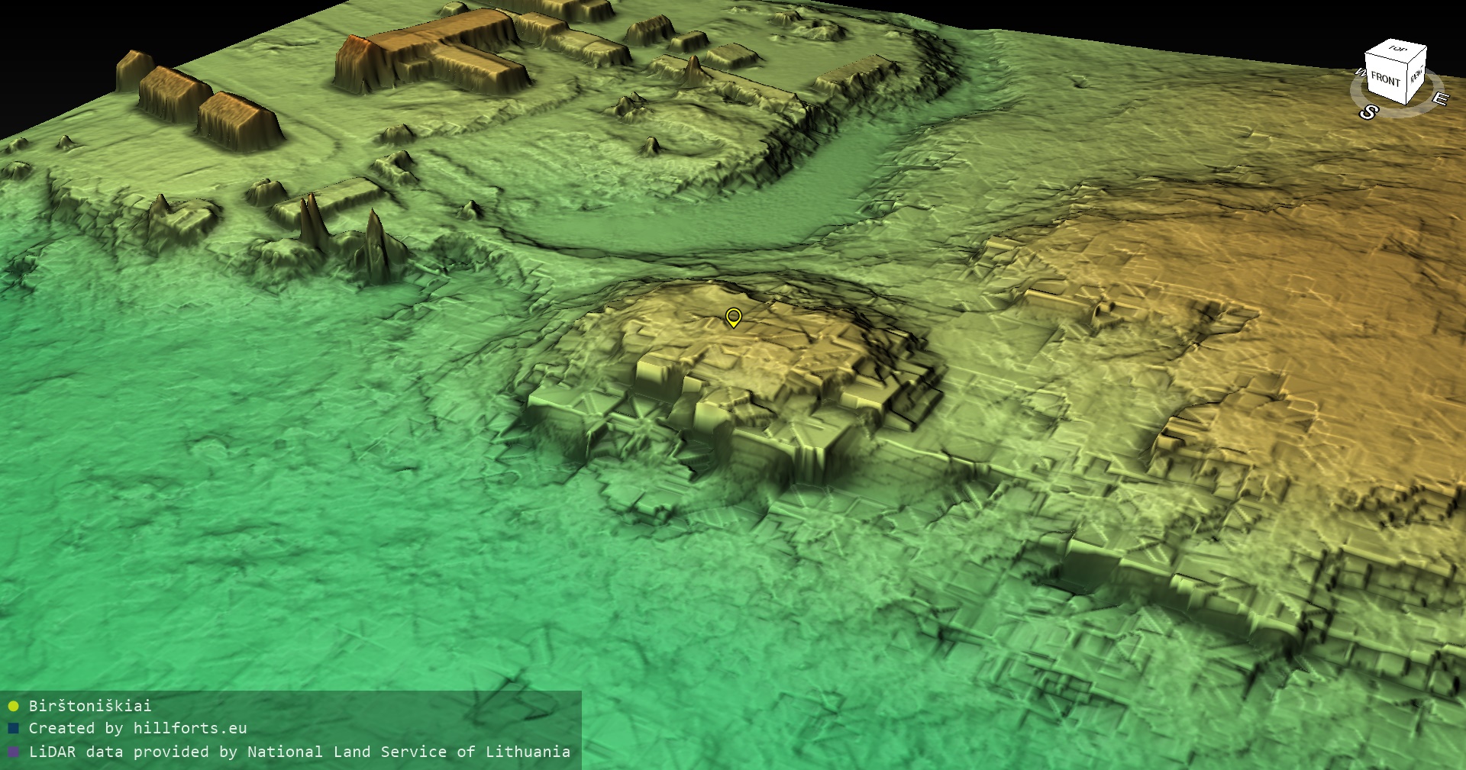The width and height of the screenshot is (1466, 770).
Task: Click the TOP face of the view cube
Action: 1397,50
